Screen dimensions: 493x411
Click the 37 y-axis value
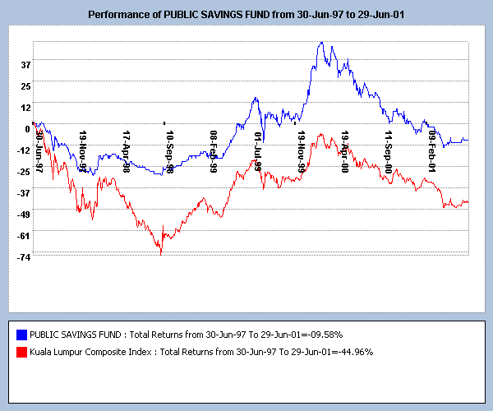click(x=25, y=65)
